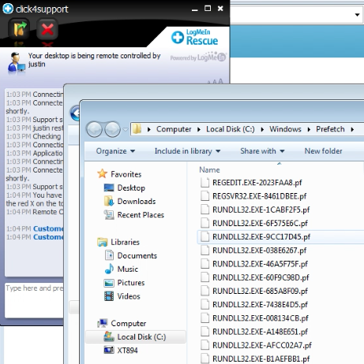Click Local Disk (C:) in breadcrumb
Image resolution: width=364 pixels, height=364 pixels.
[231, 129]
